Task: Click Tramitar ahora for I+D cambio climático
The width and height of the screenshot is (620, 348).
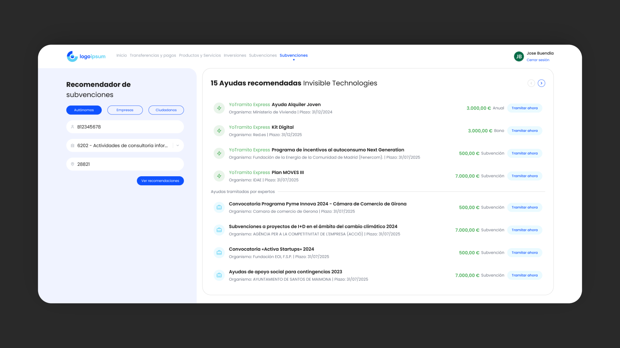Action: point(524,230)
